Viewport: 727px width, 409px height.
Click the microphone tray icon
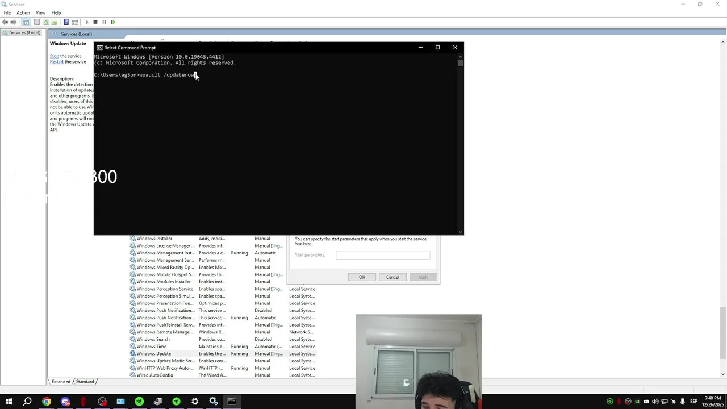pyautogui.click(x=682, y=402)
